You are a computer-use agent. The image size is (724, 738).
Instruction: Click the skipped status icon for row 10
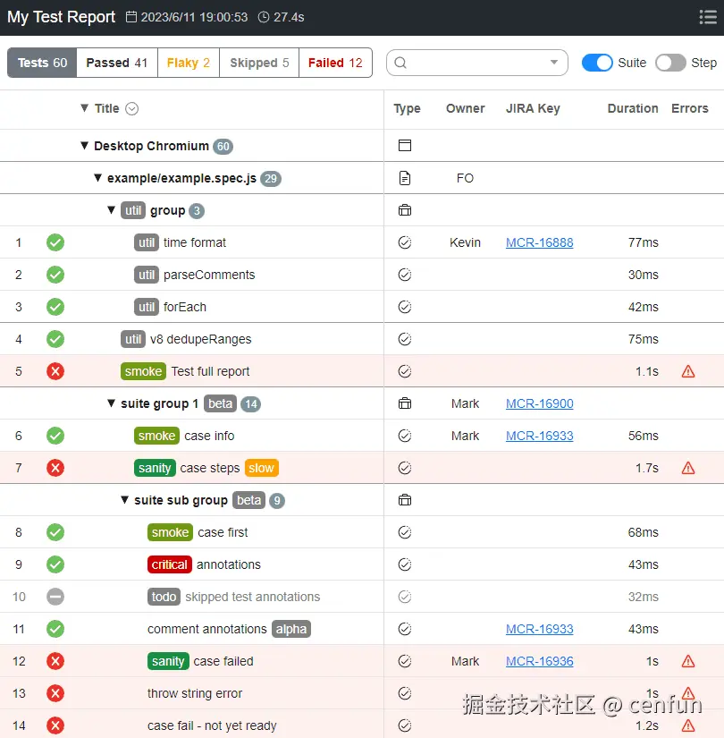(55, 597)
